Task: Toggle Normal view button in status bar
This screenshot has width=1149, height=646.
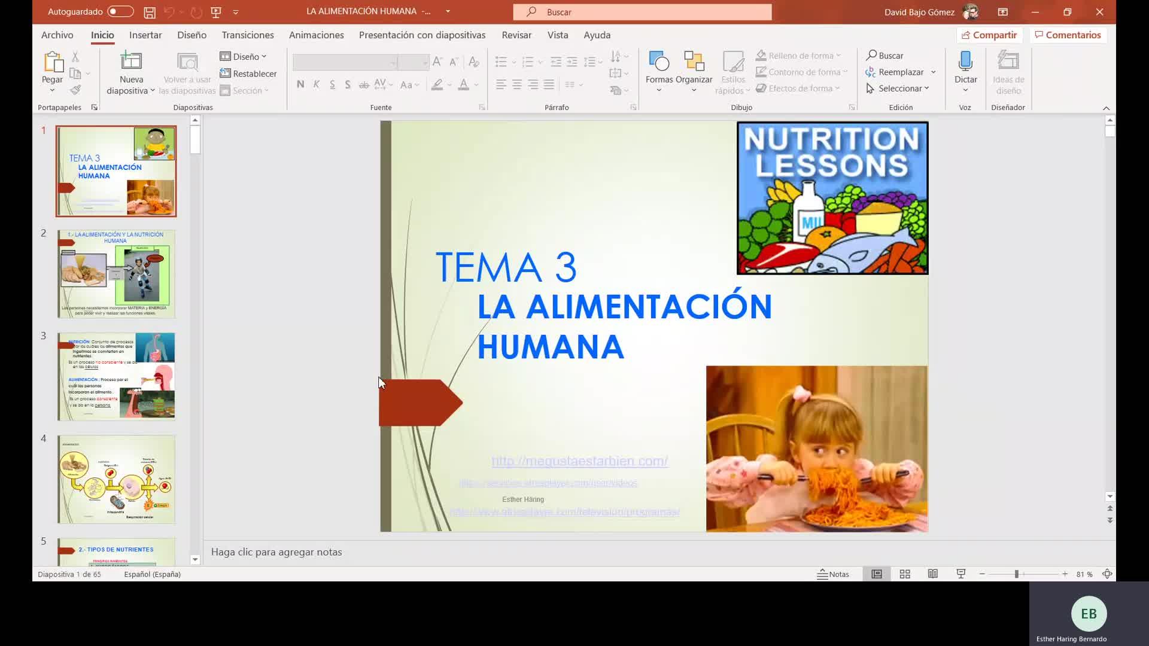Action: 877,574
